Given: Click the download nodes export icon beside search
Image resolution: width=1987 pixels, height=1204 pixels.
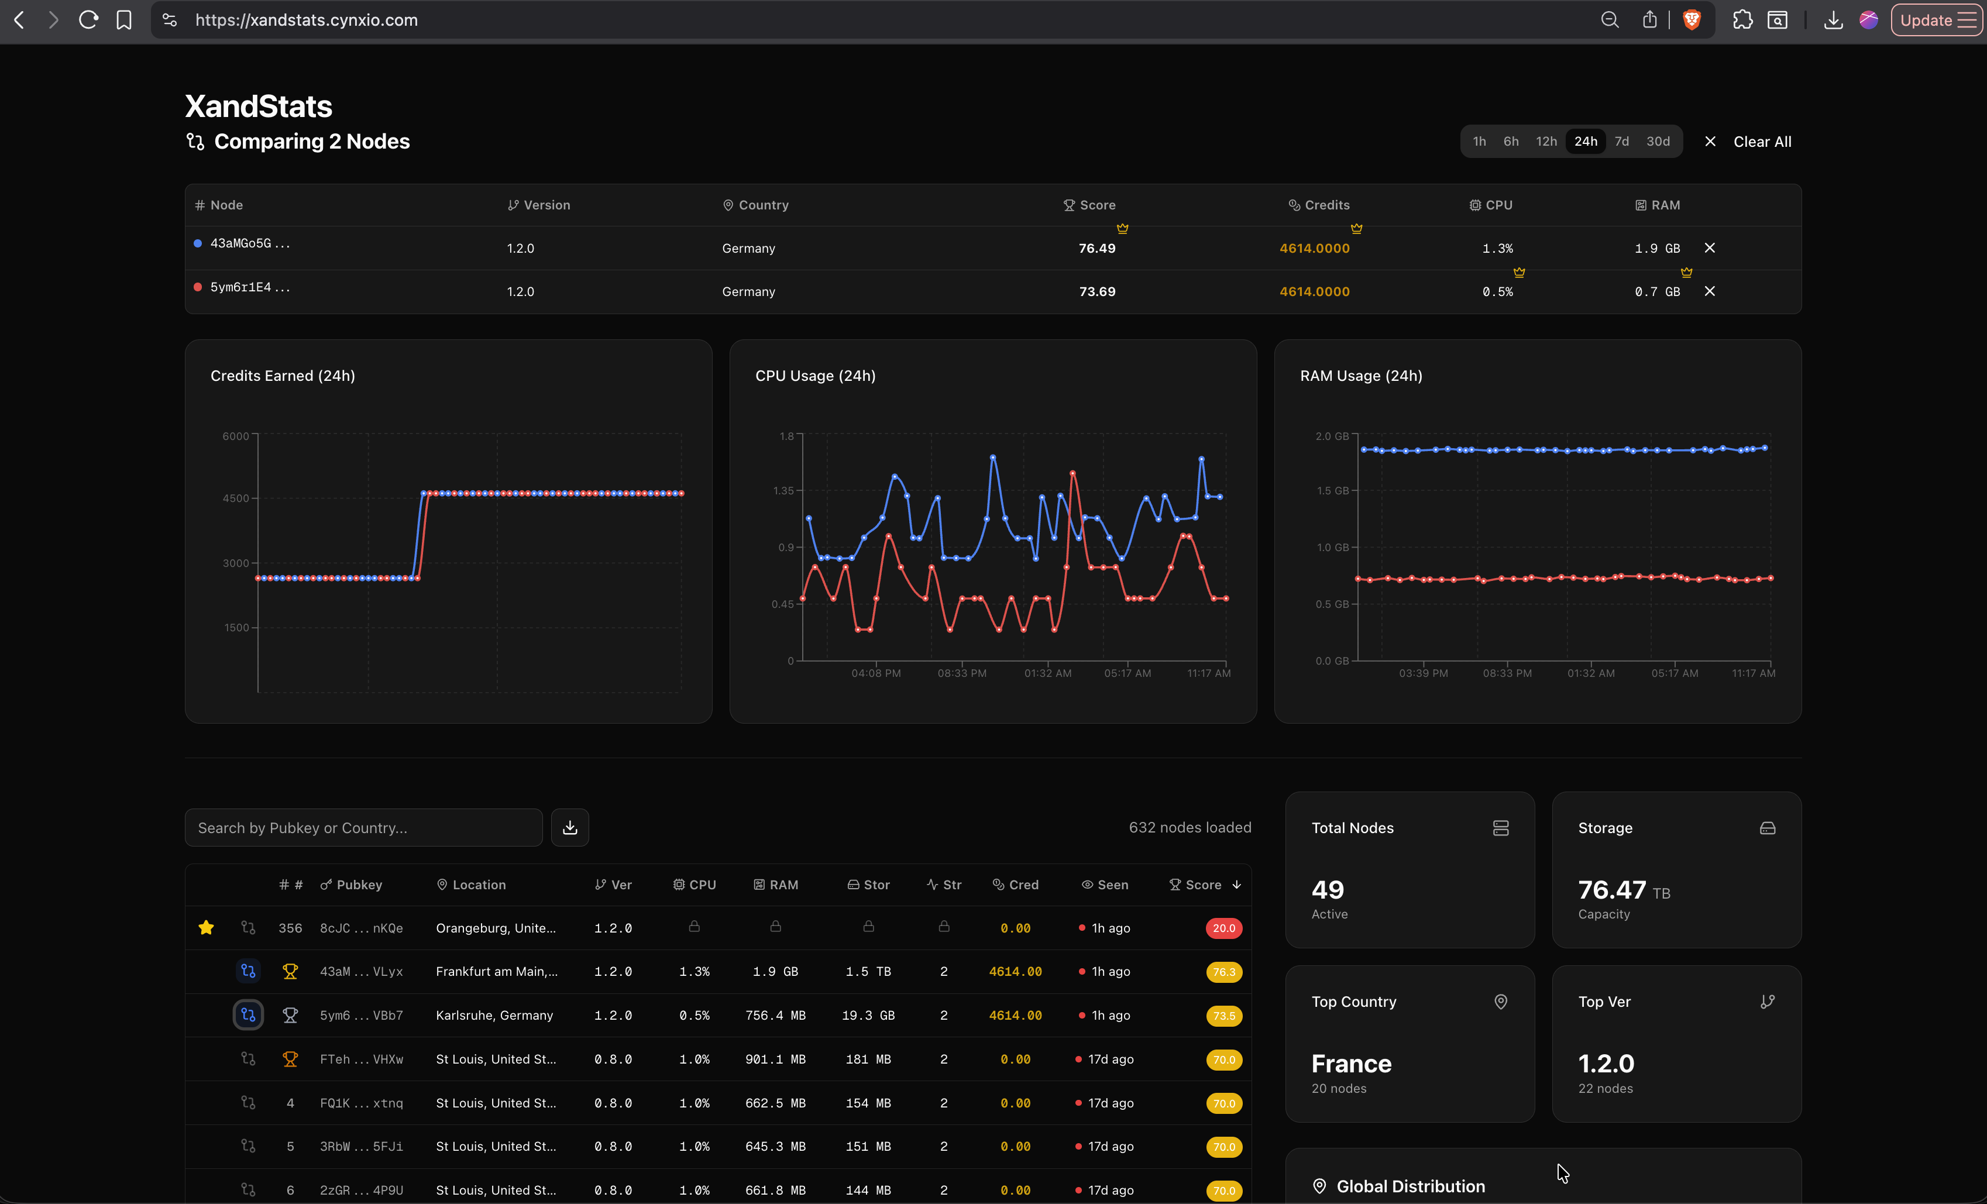Looking at the screenshot, I should [570, 827].
